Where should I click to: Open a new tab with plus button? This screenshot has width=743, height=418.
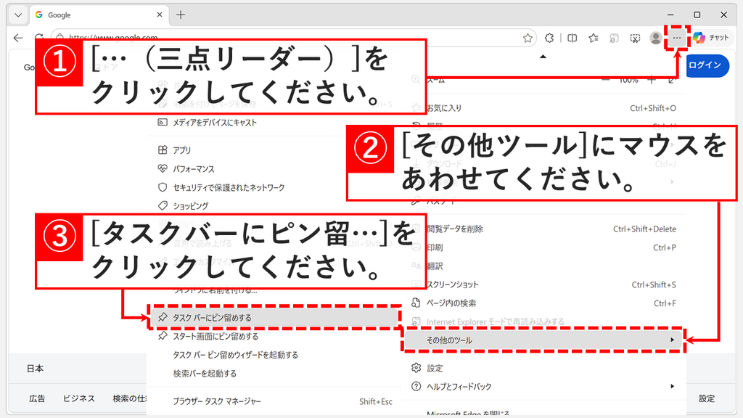click(x=181, y=15)
